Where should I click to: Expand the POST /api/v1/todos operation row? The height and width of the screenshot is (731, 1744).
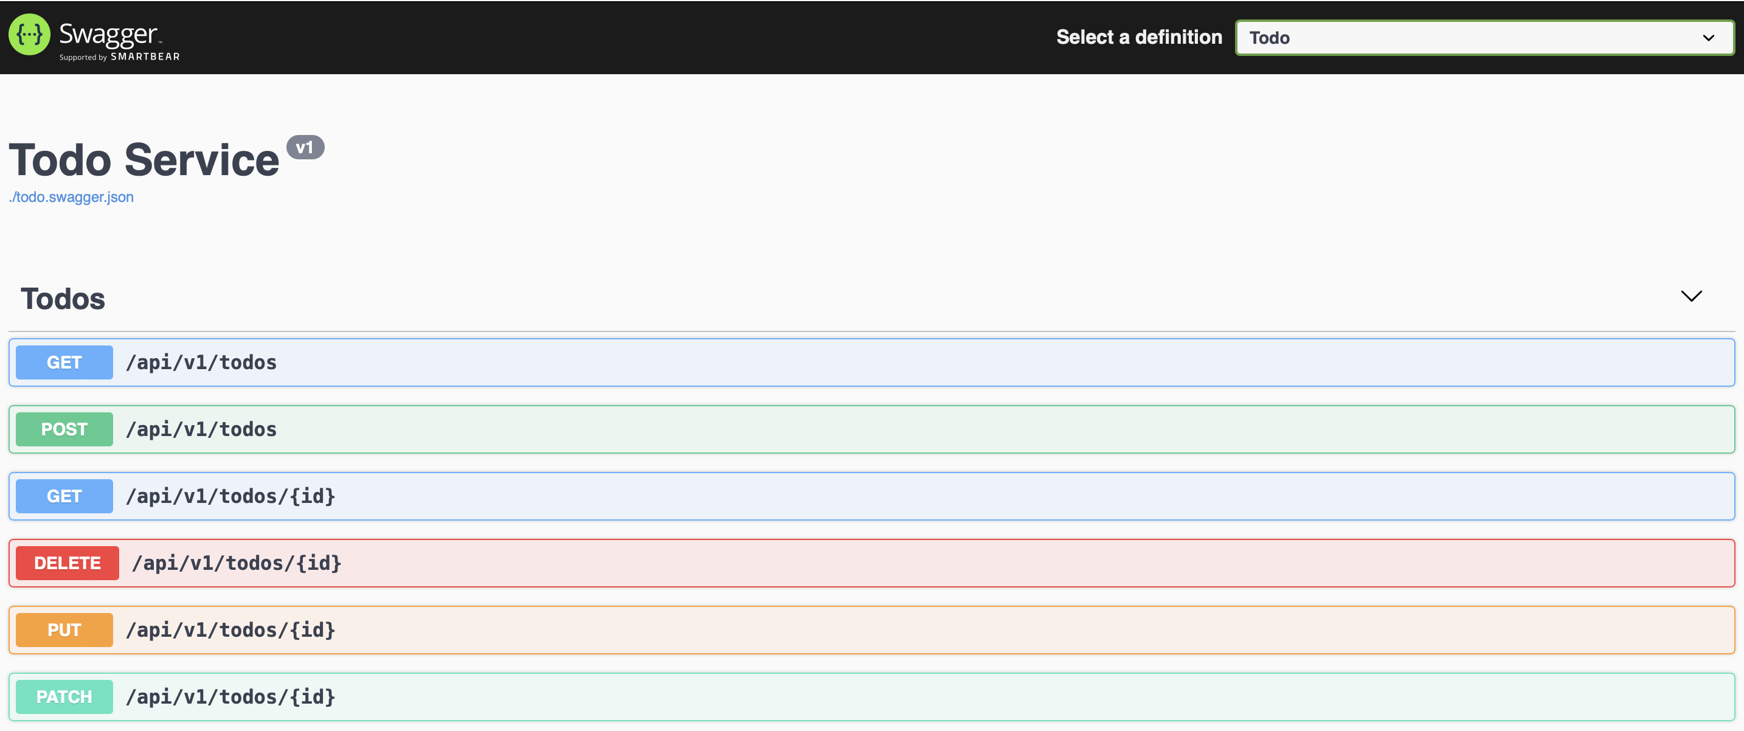(880, 429)
